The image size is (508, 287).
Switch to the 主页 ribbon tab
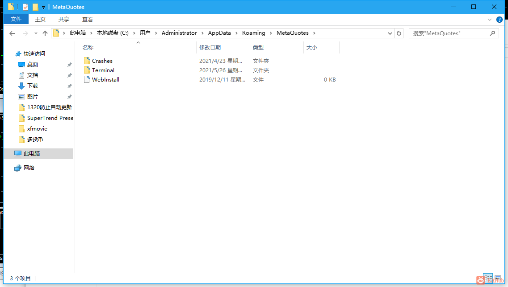tap(40, 20)
